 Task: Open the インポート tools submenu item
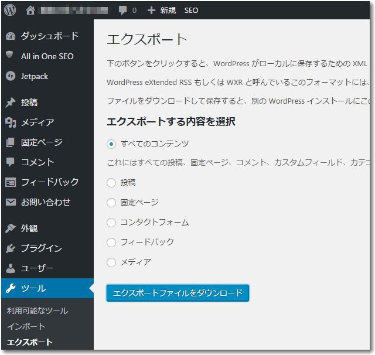26,326
